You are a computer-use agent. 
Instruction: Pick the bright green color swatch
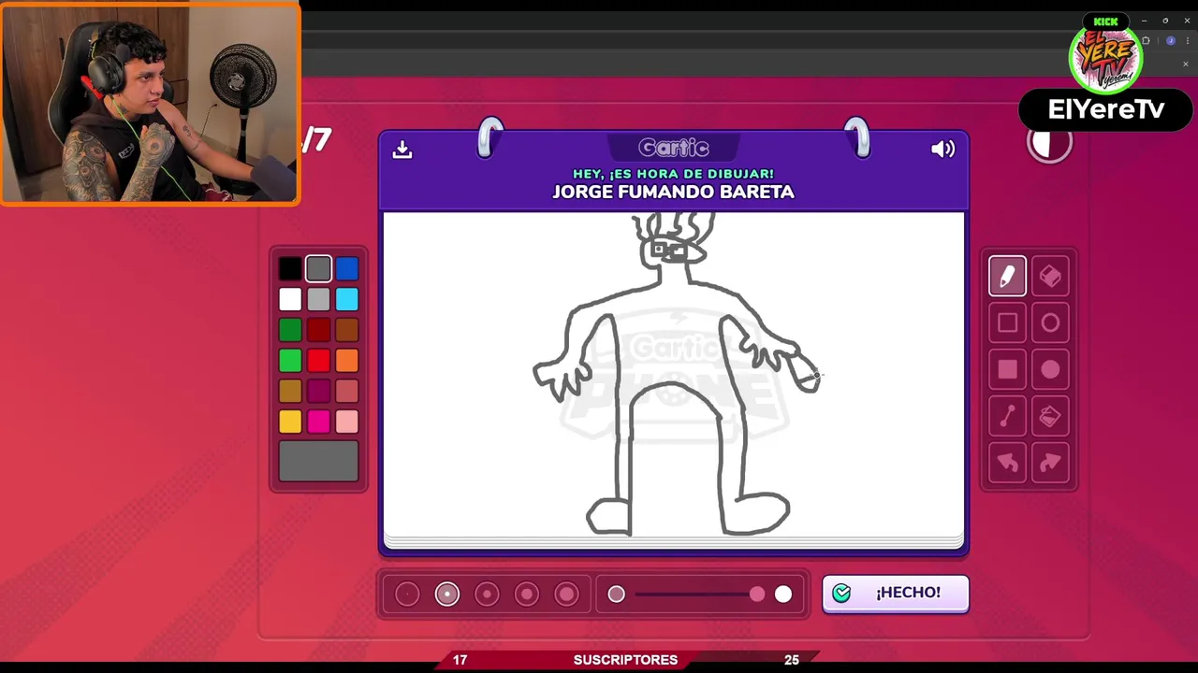pos(290,361)
